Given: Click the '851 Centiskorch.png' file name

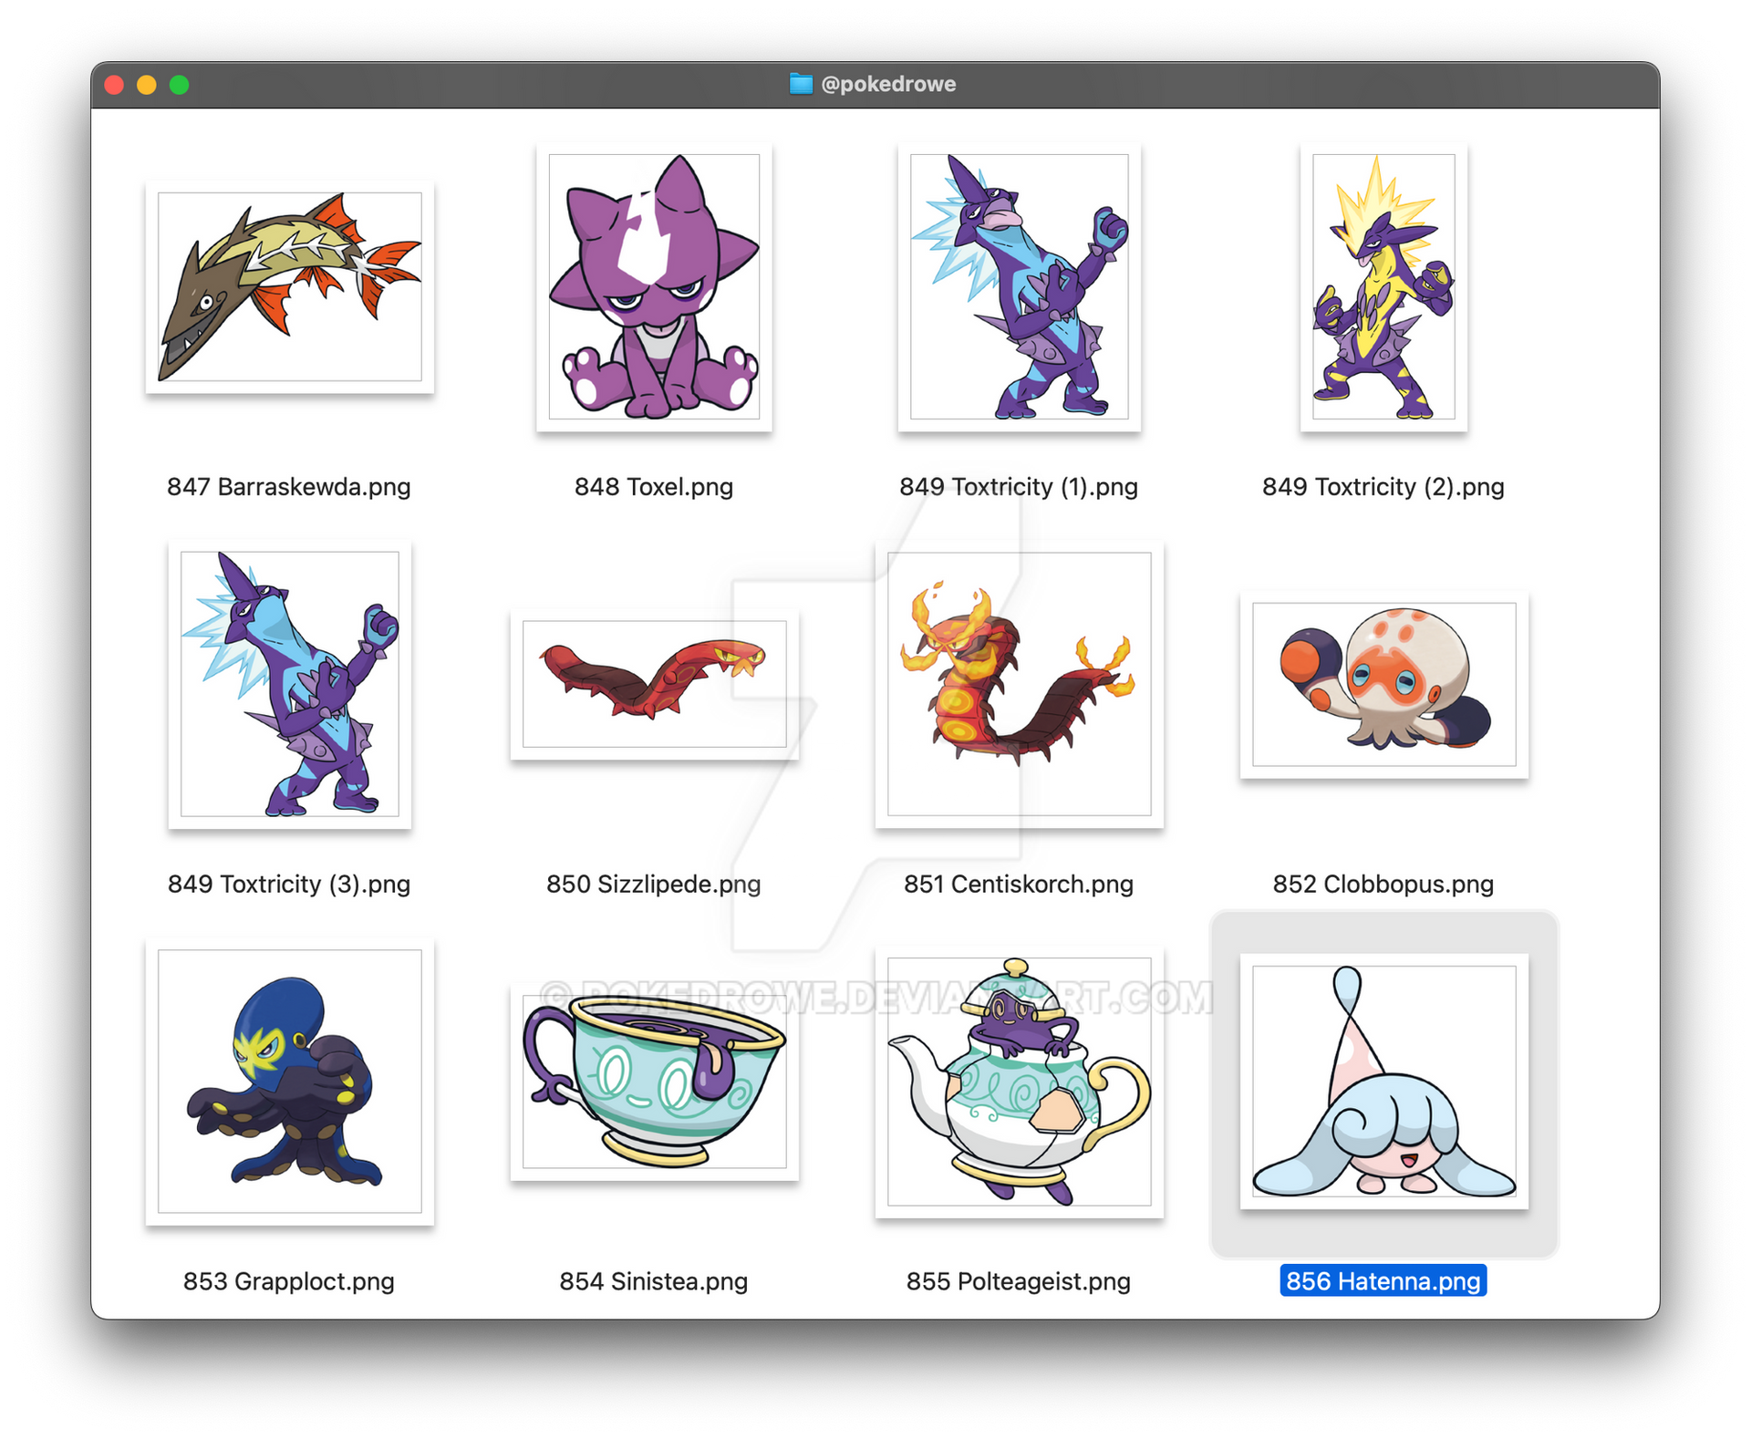Looking at the screenshot, I should pyautogui.click(x=1019, y=885).
